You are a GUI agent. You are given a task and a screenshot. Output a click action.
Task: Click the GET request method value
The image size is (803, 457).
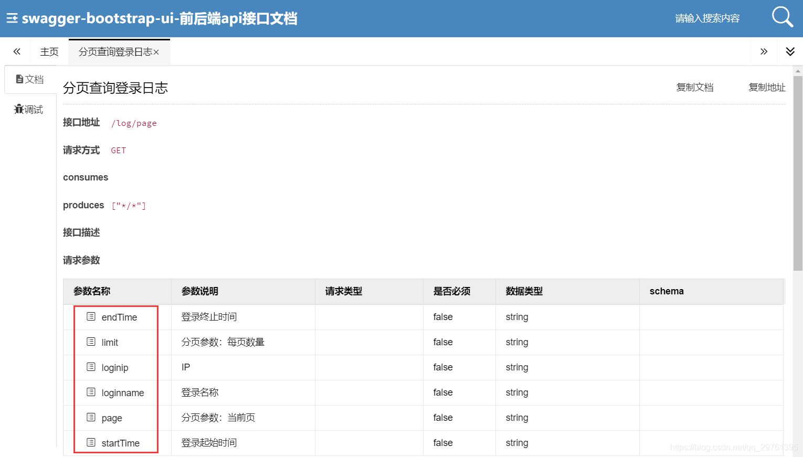click(x=119, y=151)
